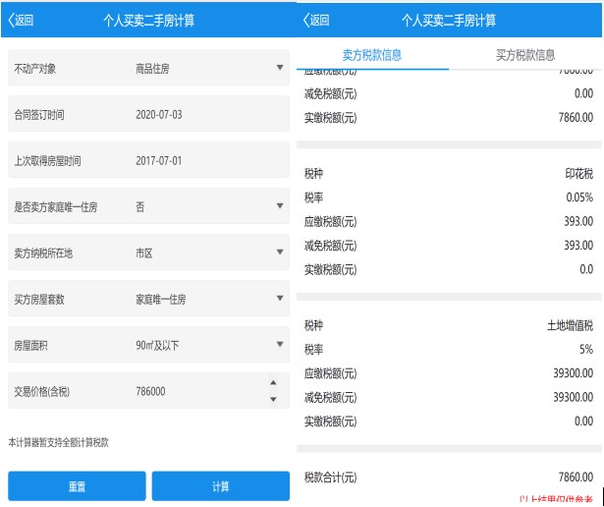The image size is (604, 507).
Task: Open the 卖方纳税所在地 dropdown showing 市区
Action: tap(148, 253)
